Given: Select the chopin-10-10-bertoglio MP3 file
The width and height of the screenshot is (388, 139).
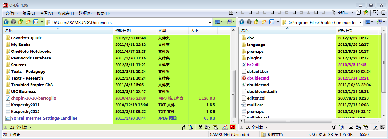Looking at the screenshot, I should click(x=33, y=98).
